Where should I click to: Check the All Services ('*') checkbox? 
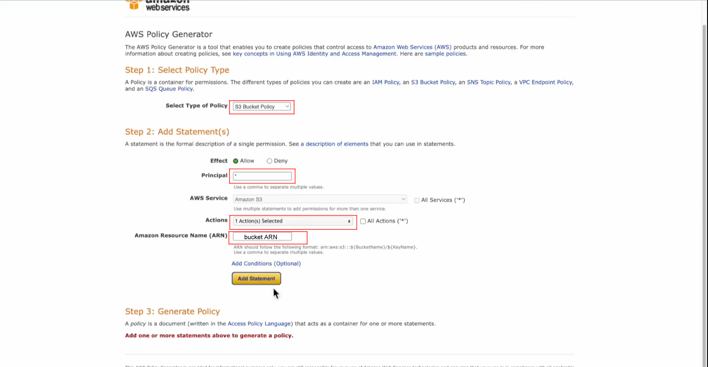coord(417,200)
